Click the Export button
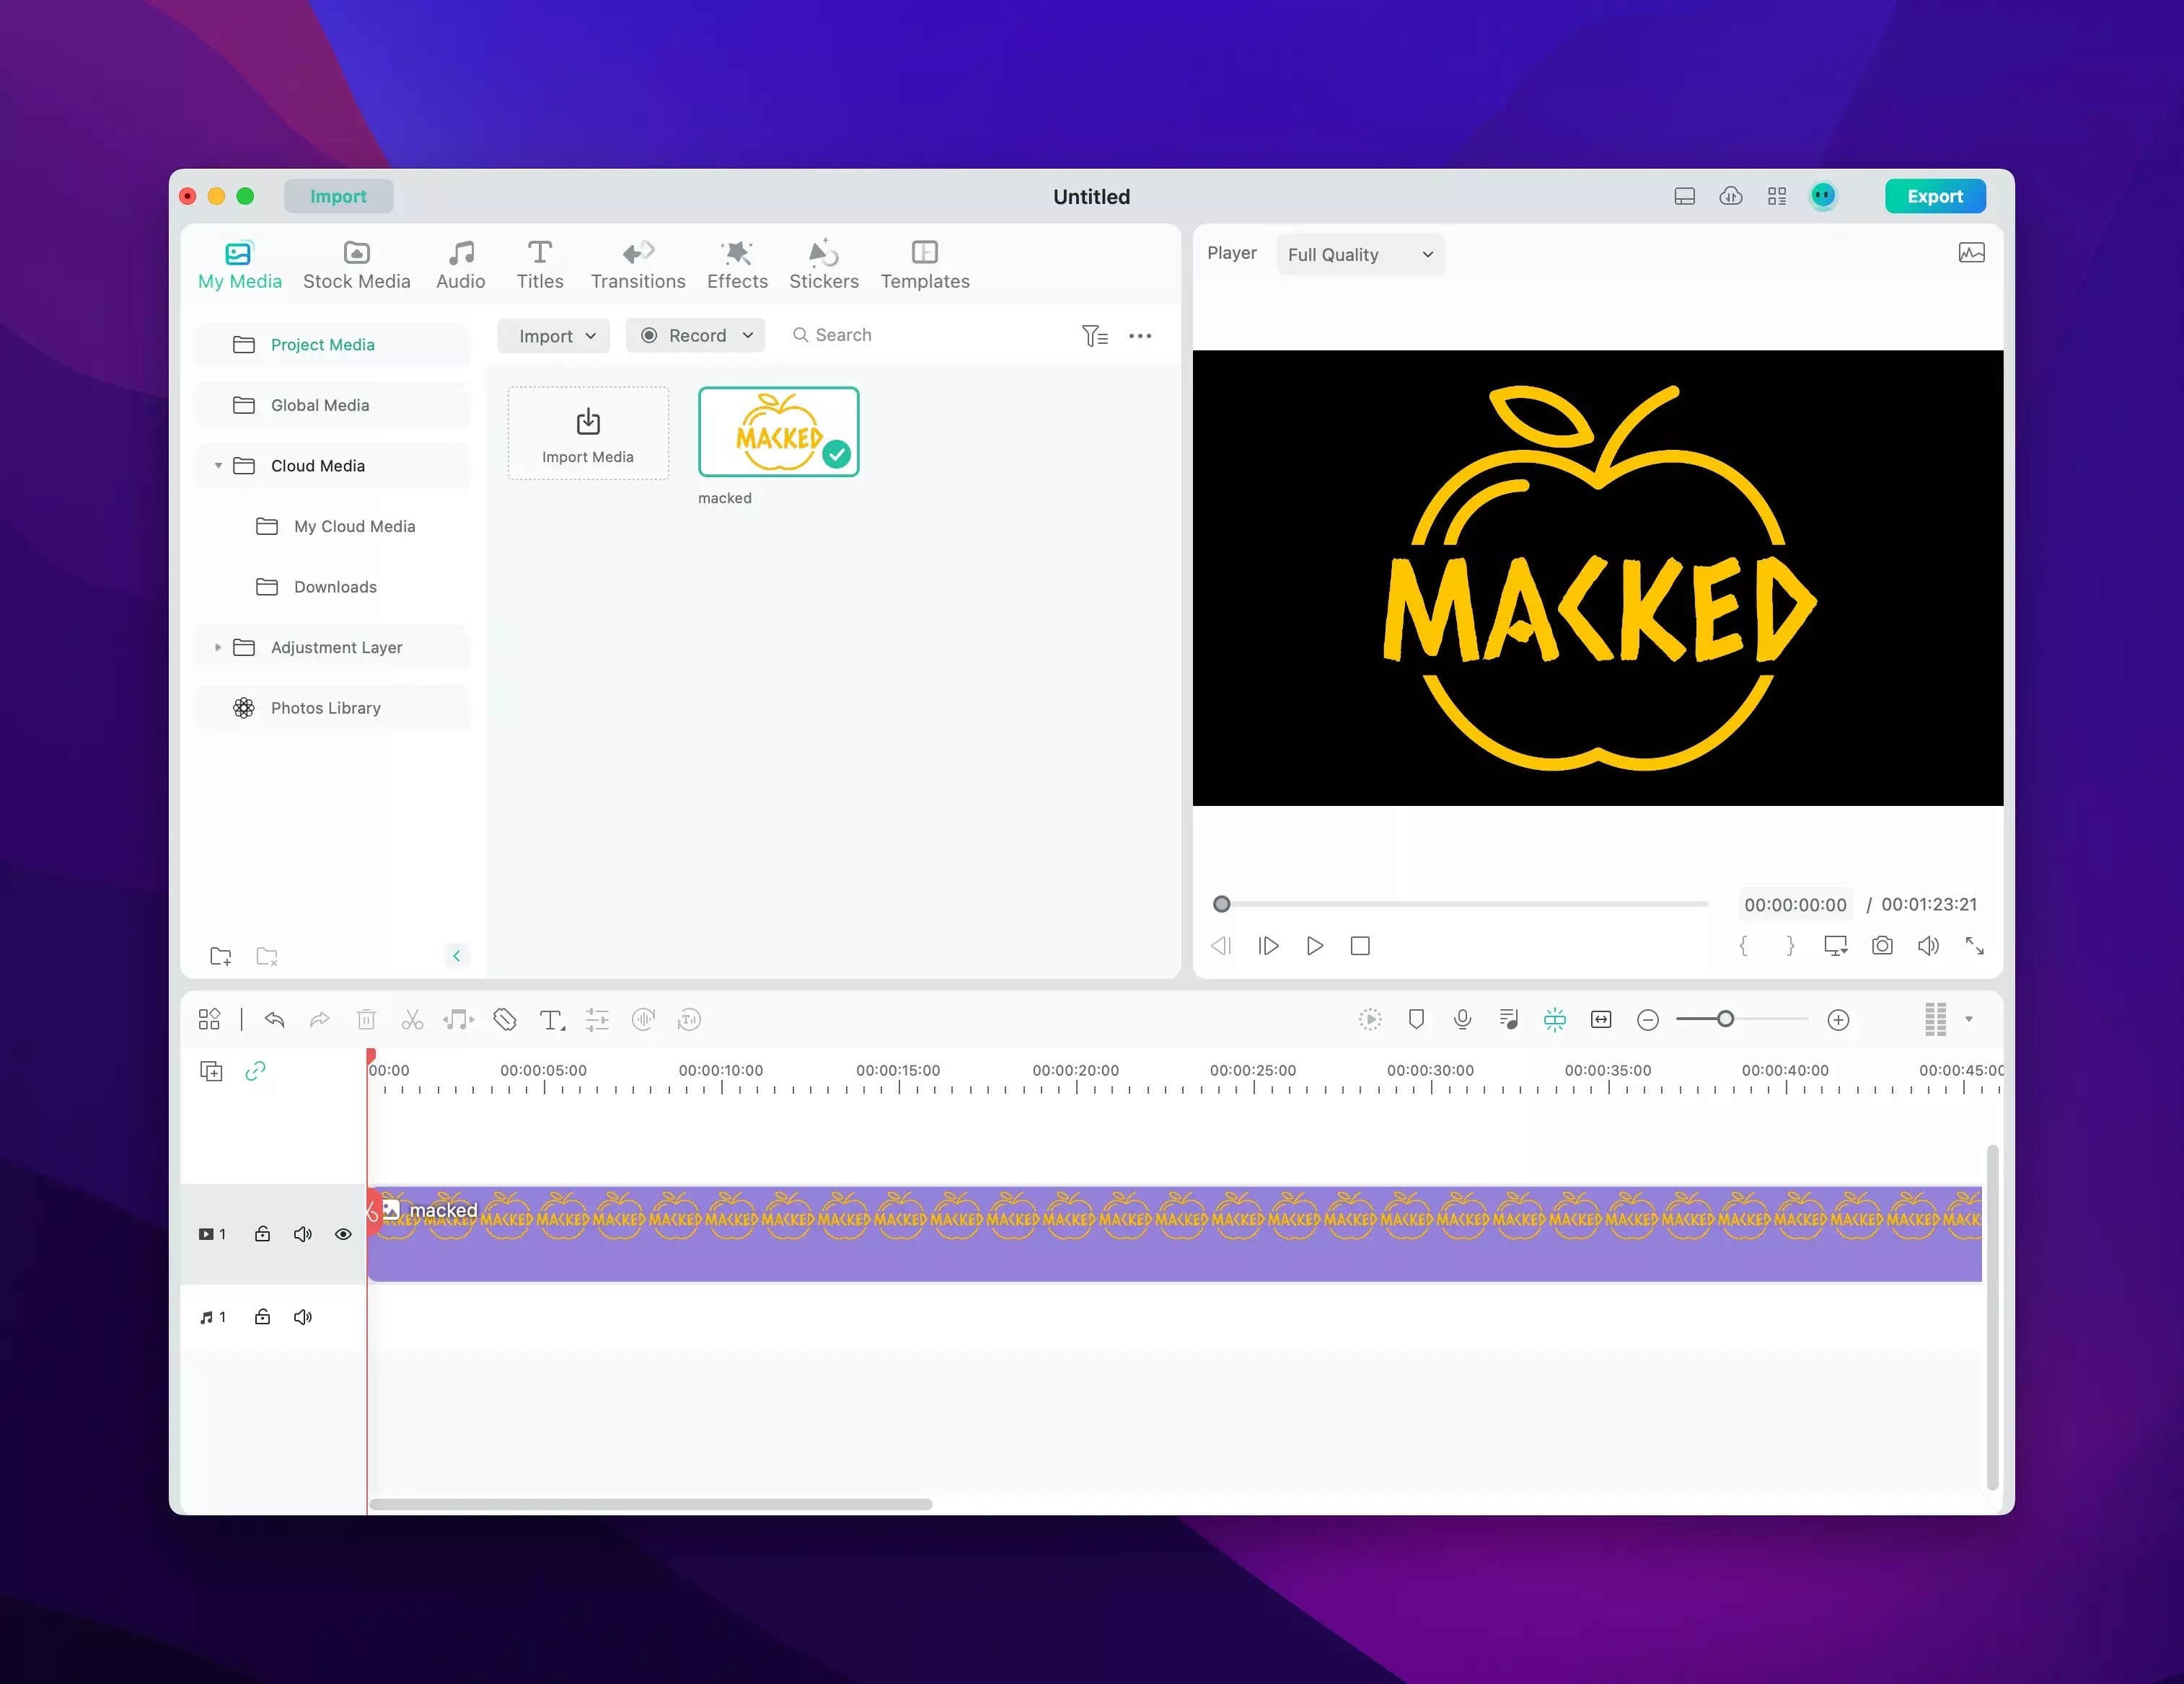This screenshot has width=2184, height=1684. click(1934, 196)
